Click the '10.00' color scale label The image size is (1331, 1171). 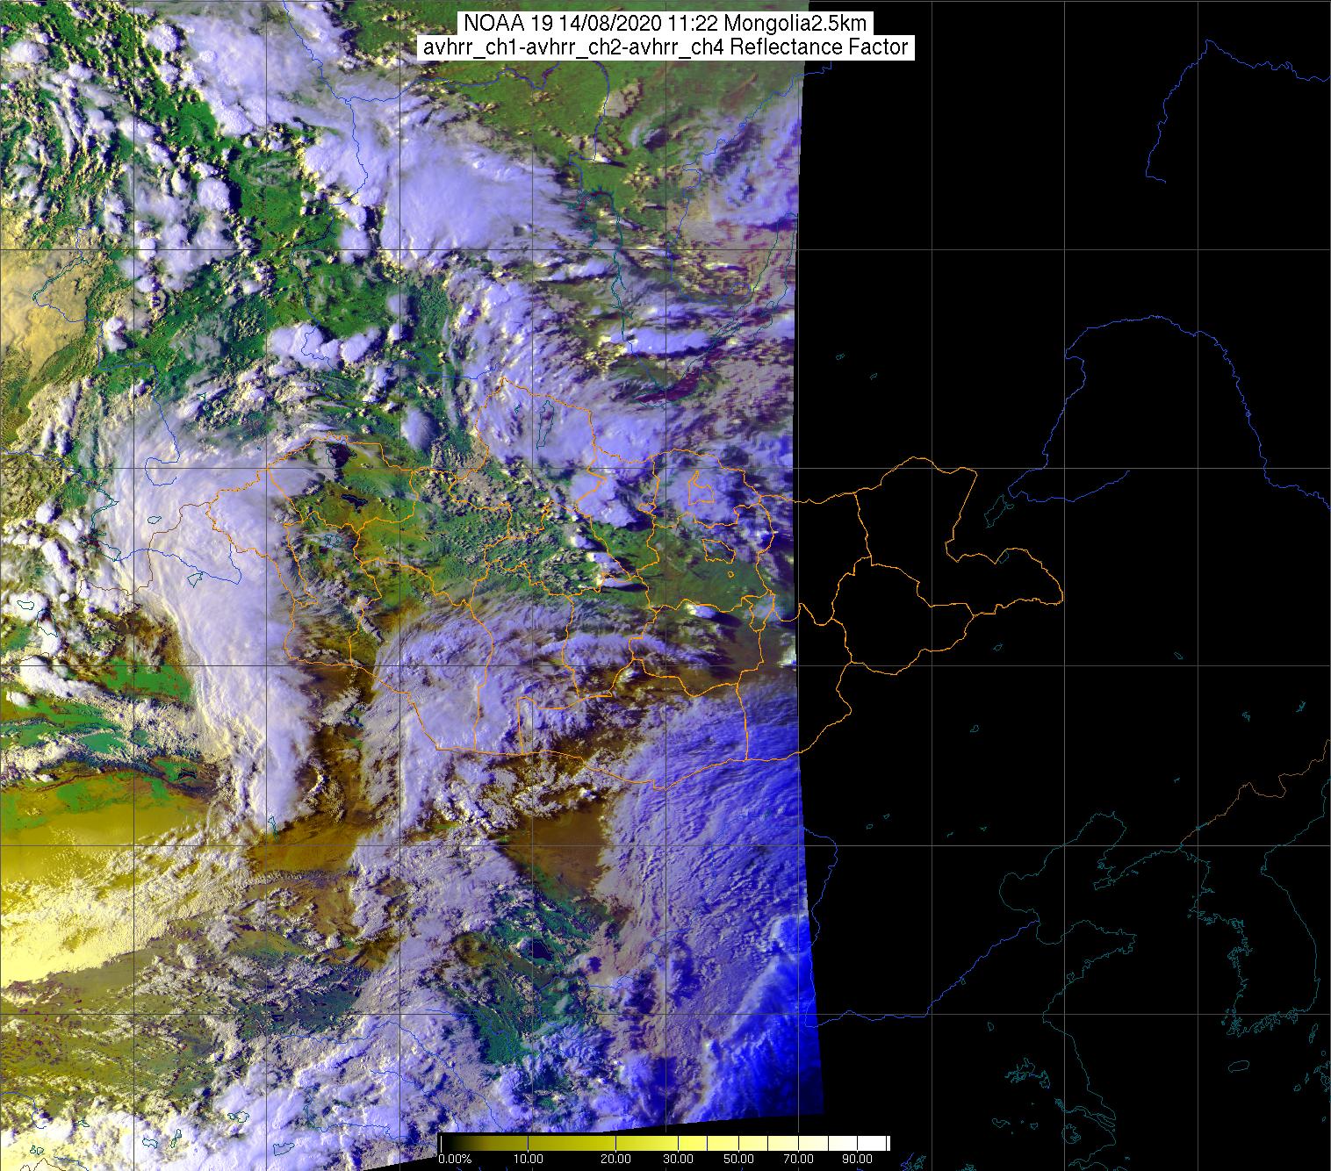click(528, 1159)
